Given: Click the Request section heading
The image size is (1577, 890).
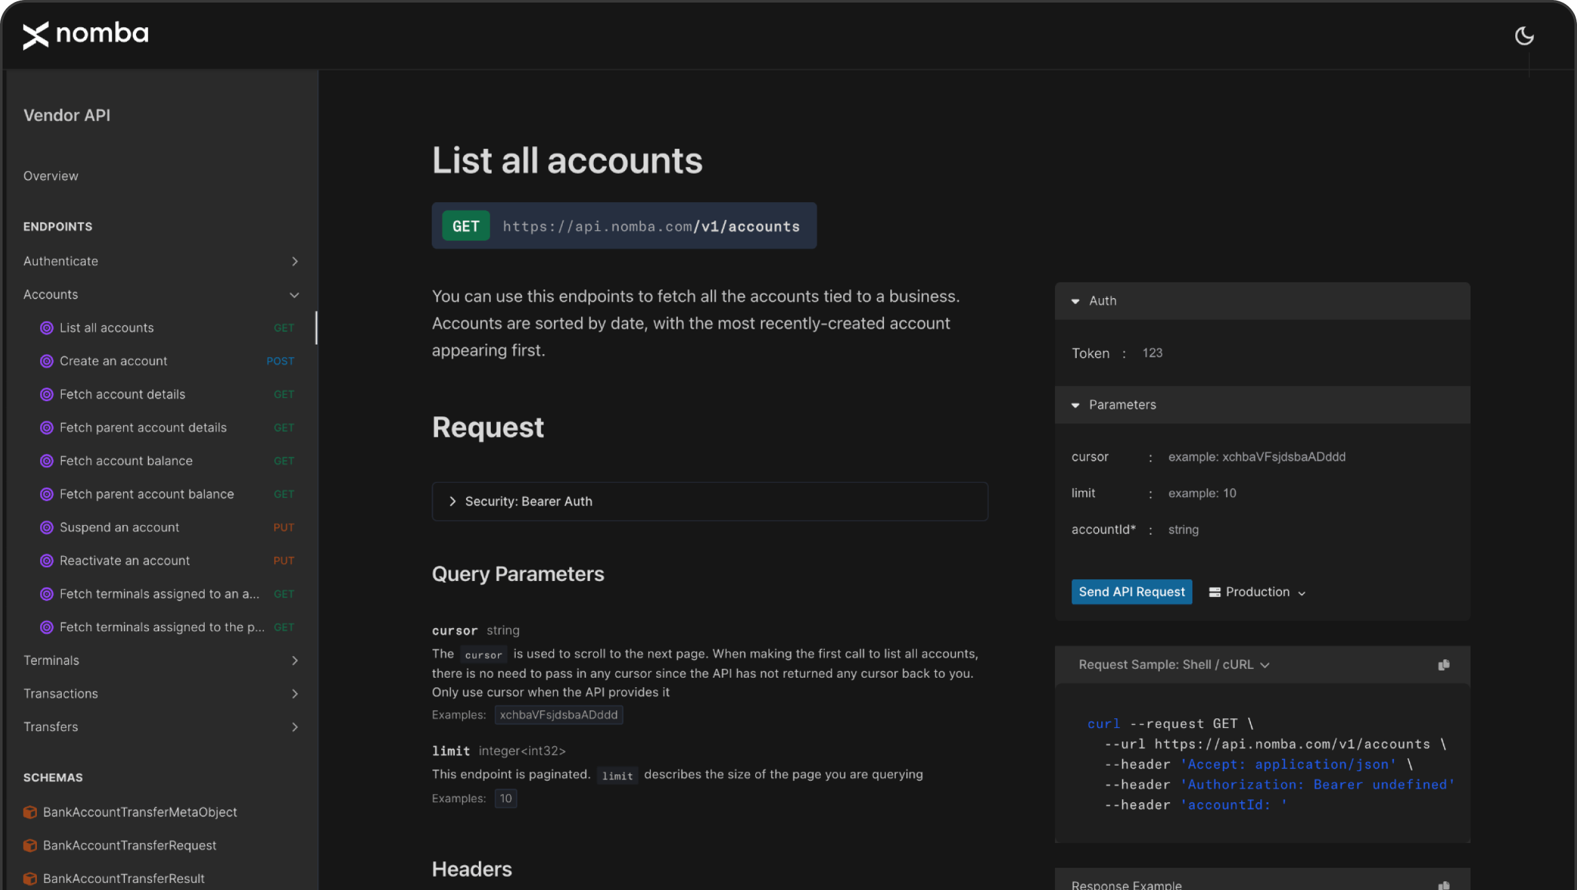Looking at the screenshot, I should tap(488, 427).
